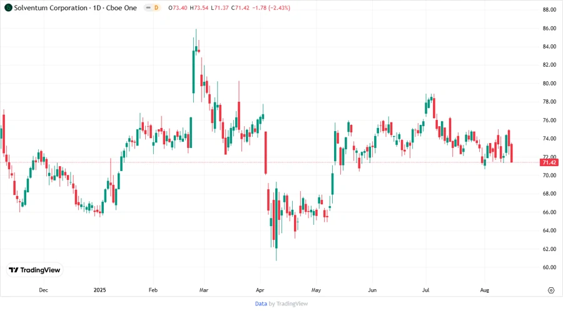Click the low value L71.37

(x=220, y=8)
